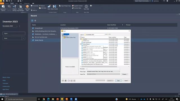Open the quick access toolbar customize arrow

point(22,1)
